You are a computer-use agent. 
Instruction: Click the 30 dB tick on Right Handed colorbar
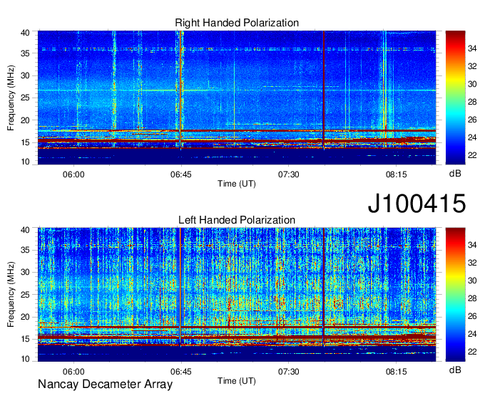[x=472, y=84]
